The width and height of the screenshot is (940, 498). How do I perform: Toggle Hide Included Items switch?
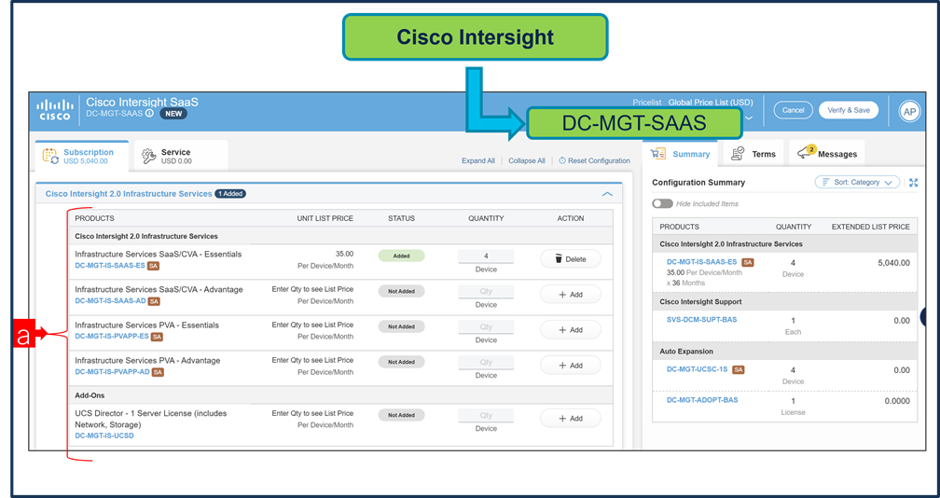tap(662, 203)
